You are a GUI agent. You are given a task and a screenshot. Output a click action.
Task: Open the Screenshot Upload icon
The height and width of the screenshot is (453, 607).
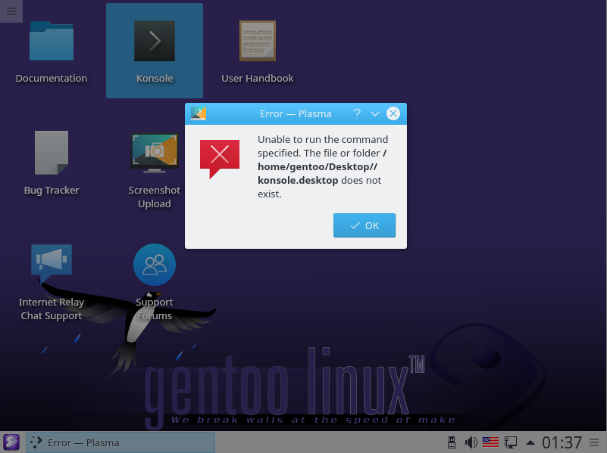click(x=155, y=154)
